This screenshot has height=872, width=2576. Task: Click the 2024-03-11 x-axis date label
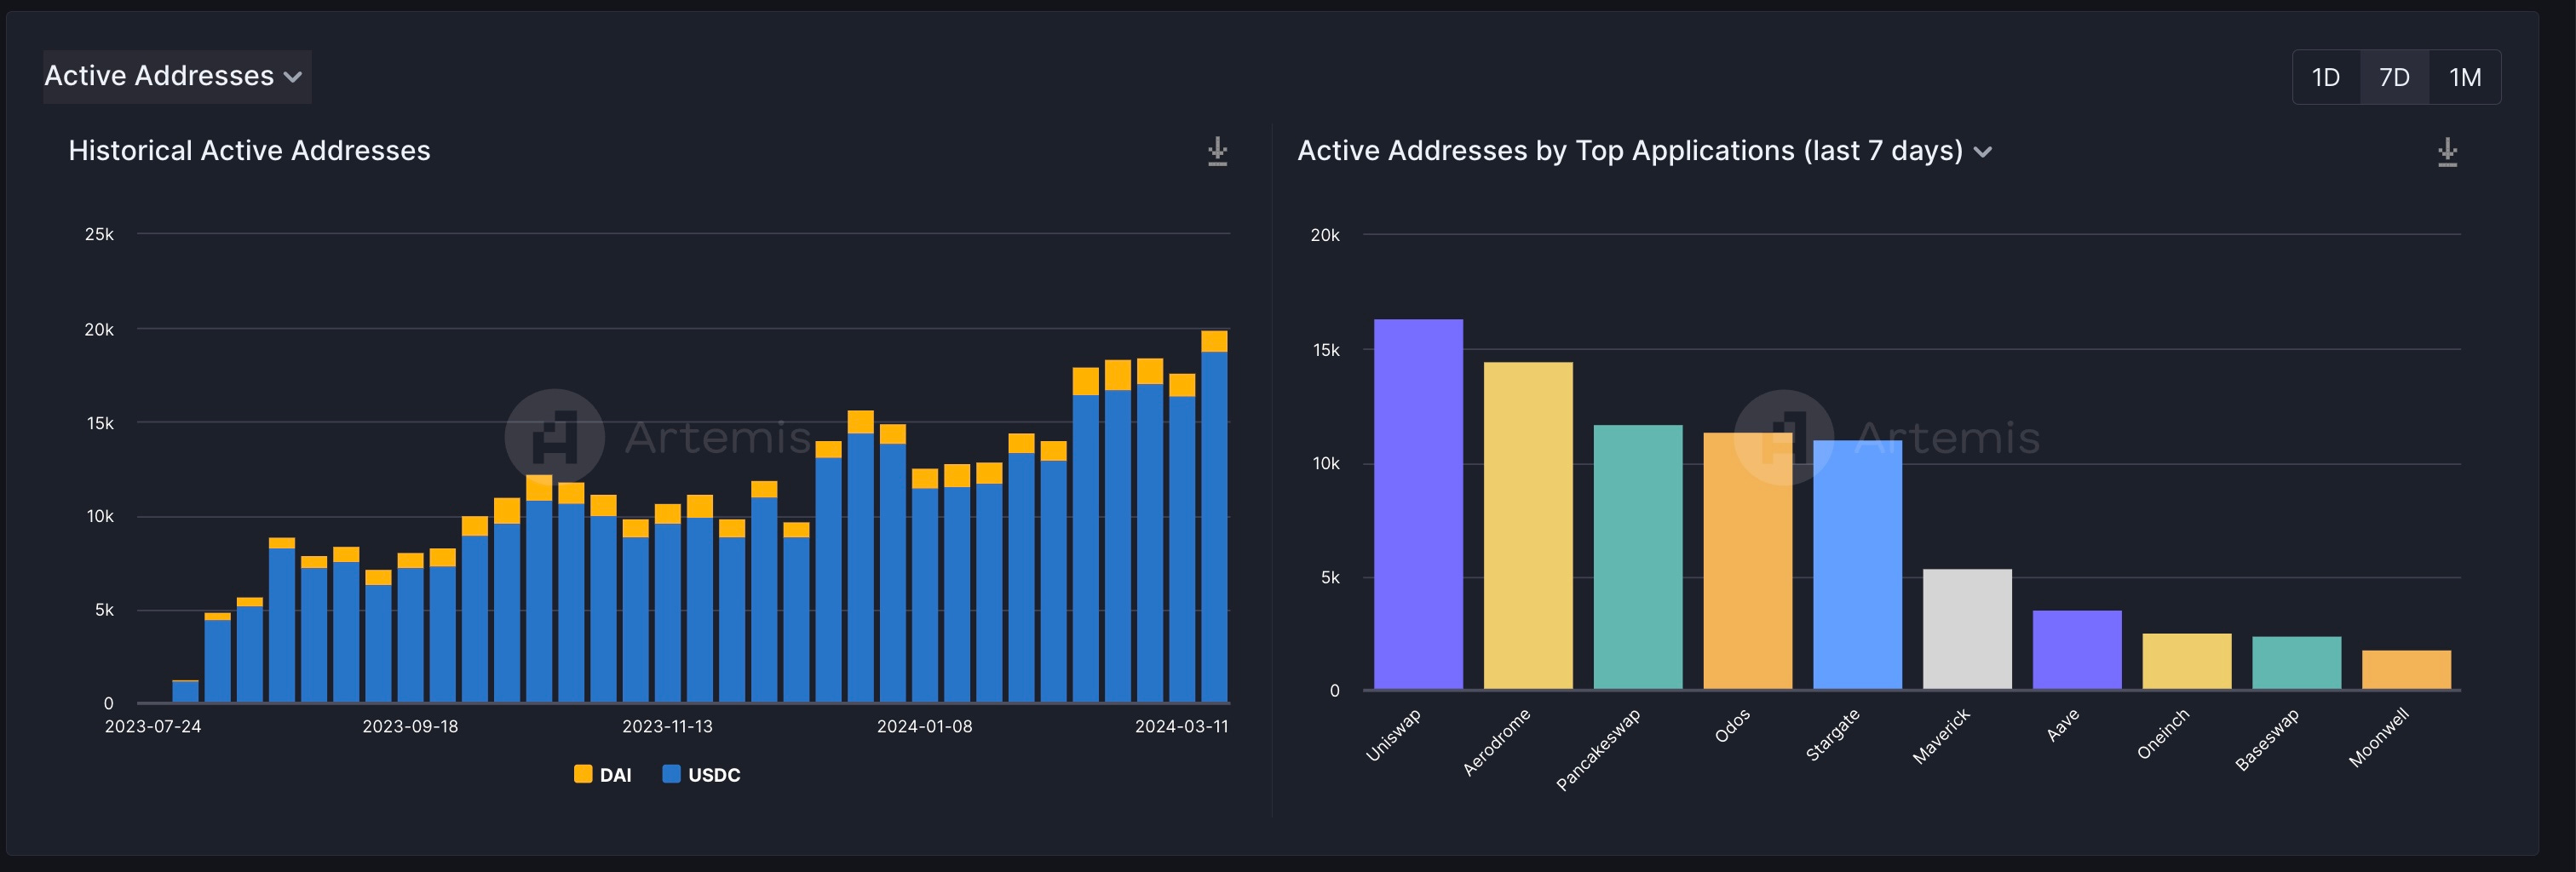[x=1181, y=727]
